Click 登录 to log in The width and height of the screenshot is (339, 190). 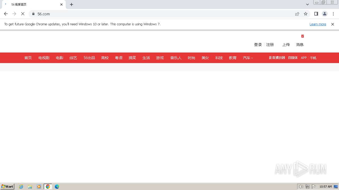pyautogui.click(x=258, y=45)
